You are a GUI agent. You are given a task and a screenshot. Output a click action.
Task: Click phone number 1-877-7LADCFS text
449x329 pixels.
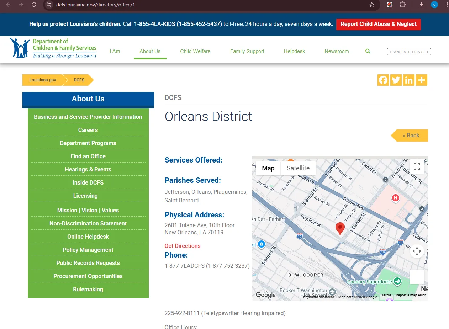click(x=207, y=266)
